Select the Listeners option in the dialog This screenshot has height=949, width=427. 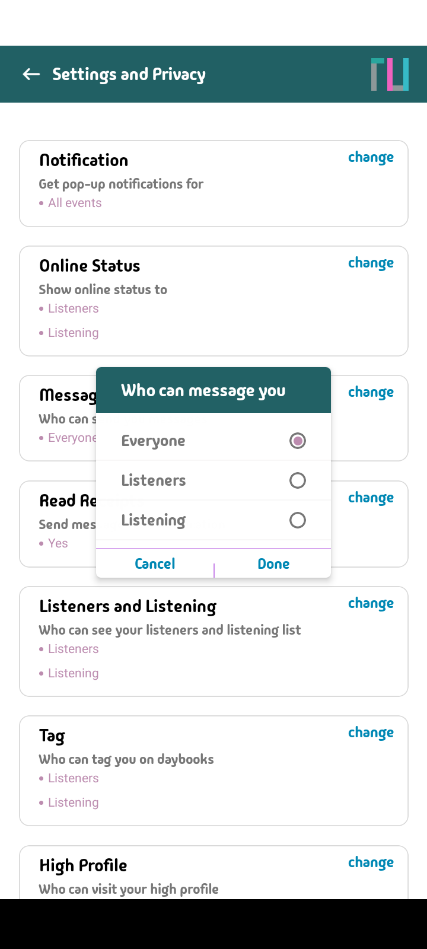coord(297,480)
